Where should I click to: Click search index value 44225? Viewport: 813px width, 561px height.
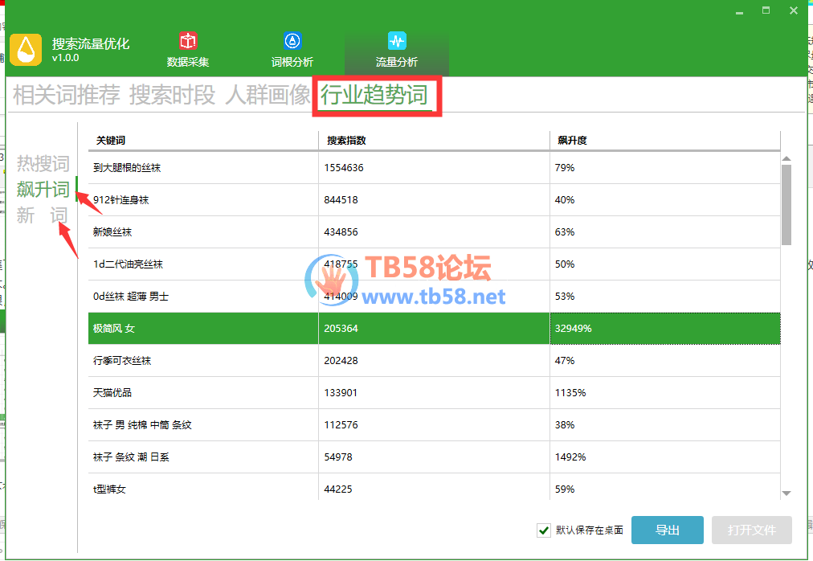point(338,489)
